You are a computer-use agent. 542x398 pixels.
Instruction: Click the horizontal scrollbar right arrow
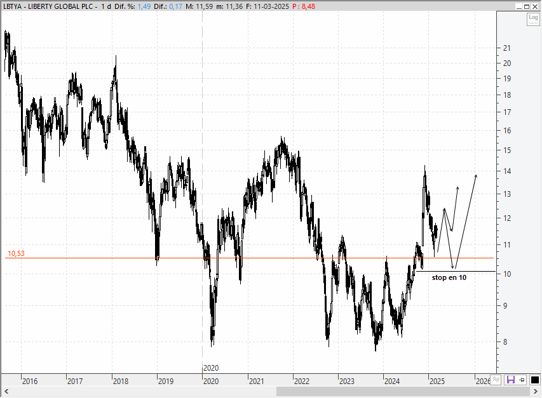(536, 392)
